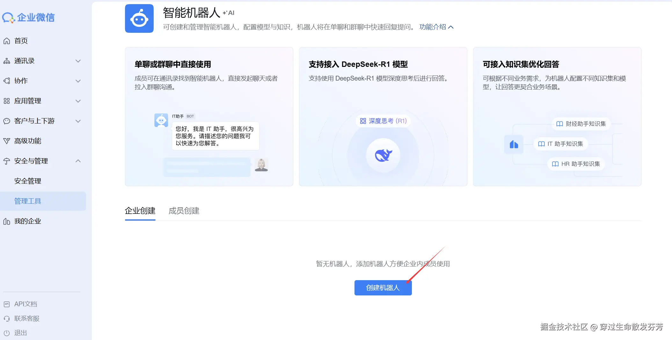Click 退出 to log out
This screenshot has height=340, width=672.
pyautogui.click(x=20, y=333)
